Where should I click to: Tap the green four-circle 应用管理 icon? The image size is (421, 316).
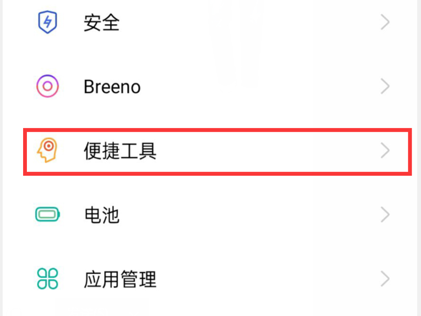click(47, 279)
